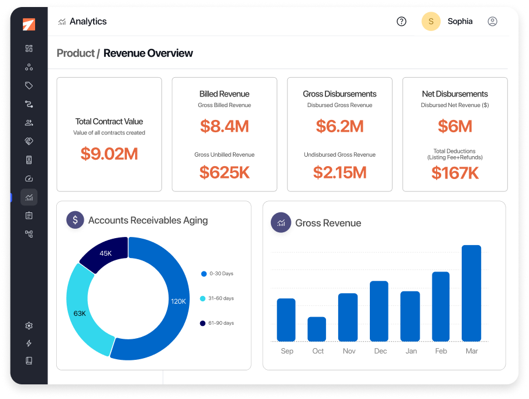Image resolution: width=529 pixels, height=399 pixels.
Task: Click the lightning bolt automation icon
Action: click(x=29, y=343)
